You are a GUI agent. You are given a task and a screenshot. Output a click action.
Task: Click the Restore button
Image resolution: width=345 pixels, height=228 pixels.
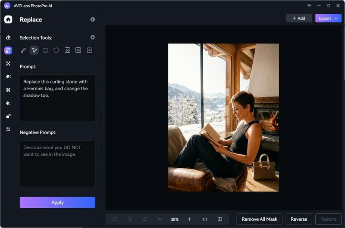click(x=328, y=219)
